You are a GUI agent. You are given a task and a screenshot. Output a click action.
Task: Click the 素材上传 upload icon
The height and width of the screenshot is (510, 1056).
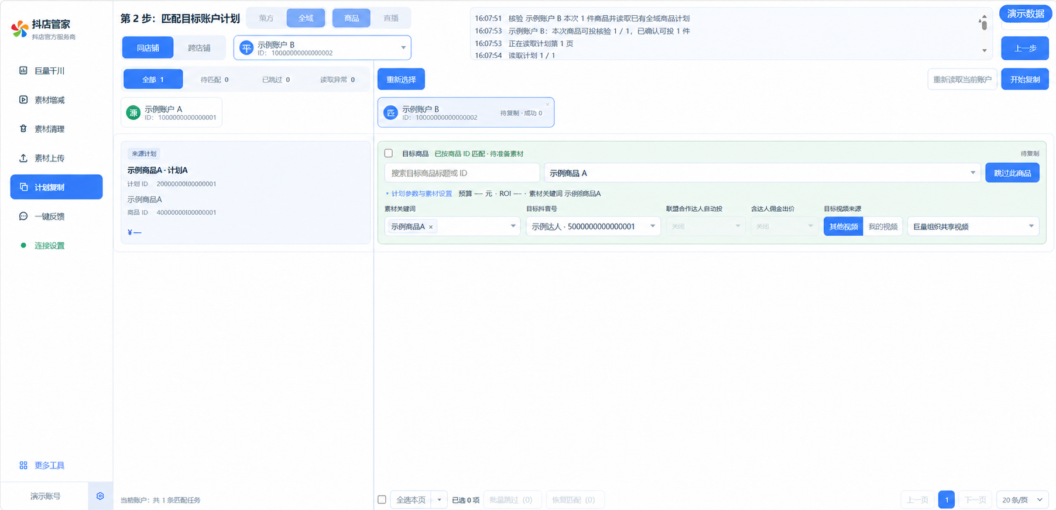click(23, 158)
